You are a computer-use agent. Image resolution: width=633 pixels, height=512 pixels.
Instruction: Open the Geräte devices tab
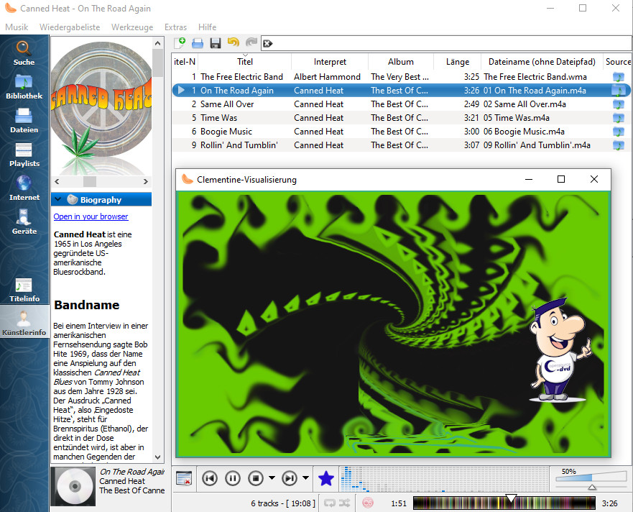(x=24, y=222)
